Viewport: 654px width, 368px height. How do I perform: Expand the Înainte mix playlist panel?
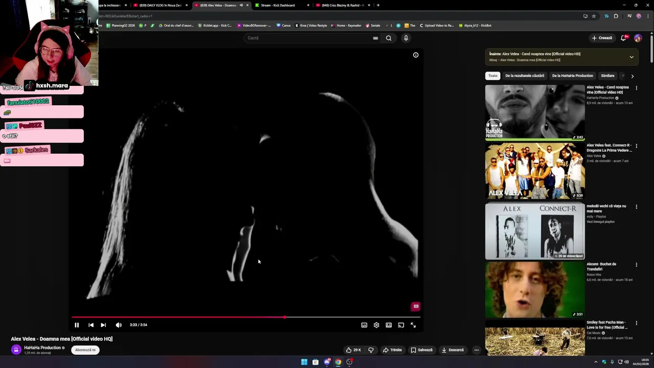pyautogui.click(x=632, y=57)
